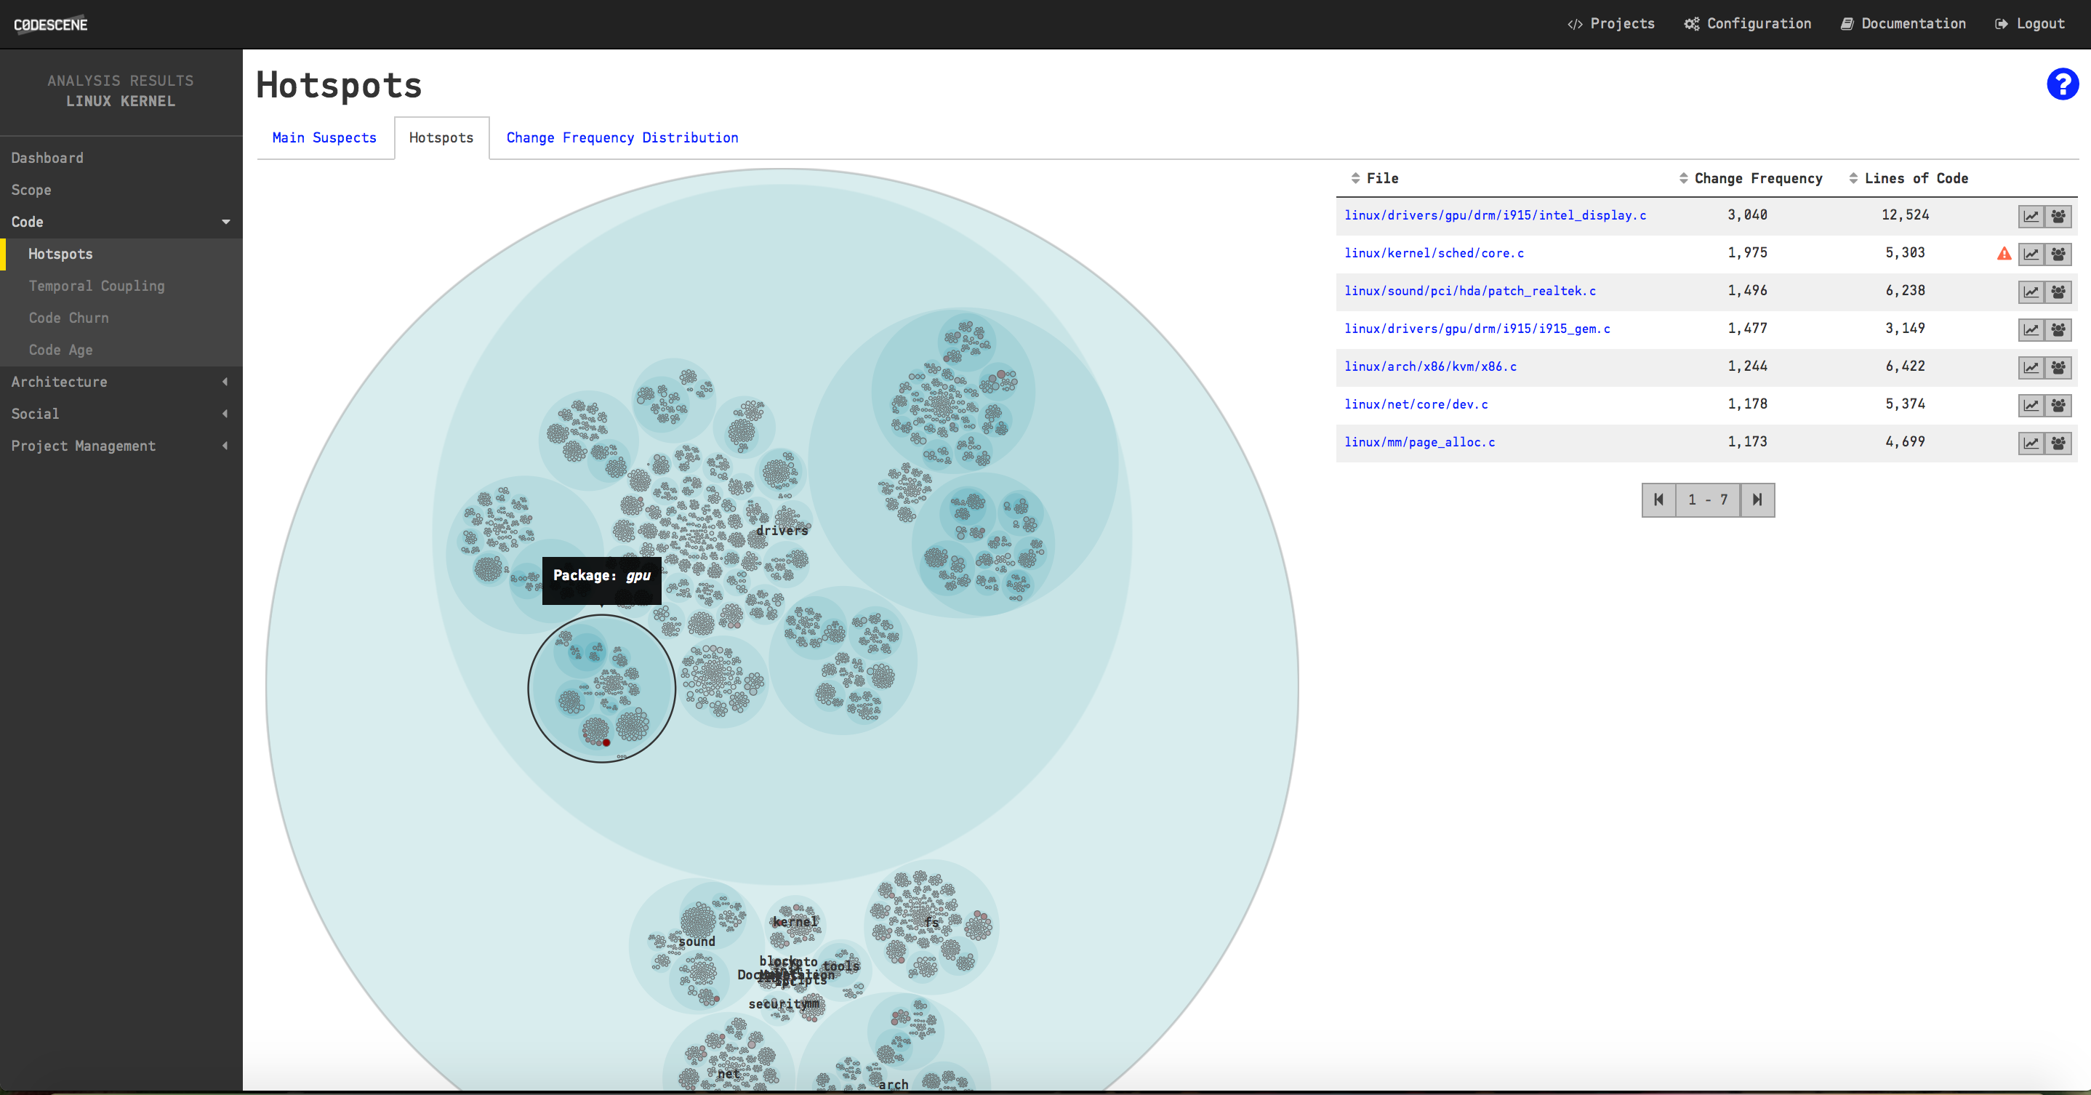
Task: Expand the Project Management sidebar section
Action: click(225, 446)
